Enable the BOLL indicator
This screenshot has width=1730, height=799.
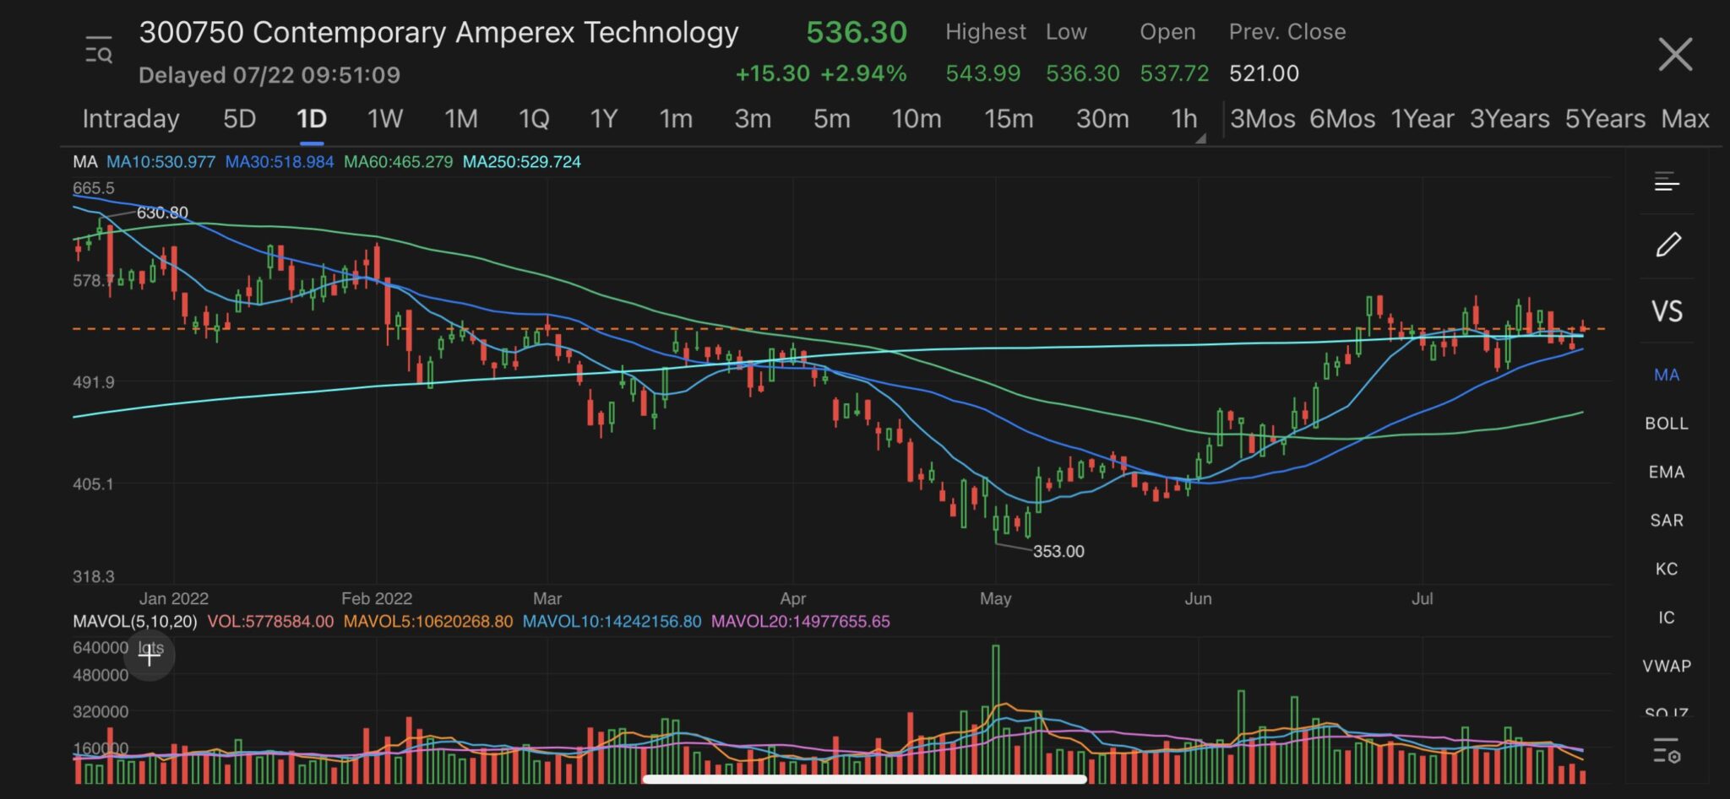tap(1667, 424)
